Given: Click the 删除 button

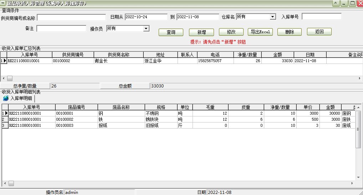Looking at the screenshot, I should click(290, 32).
